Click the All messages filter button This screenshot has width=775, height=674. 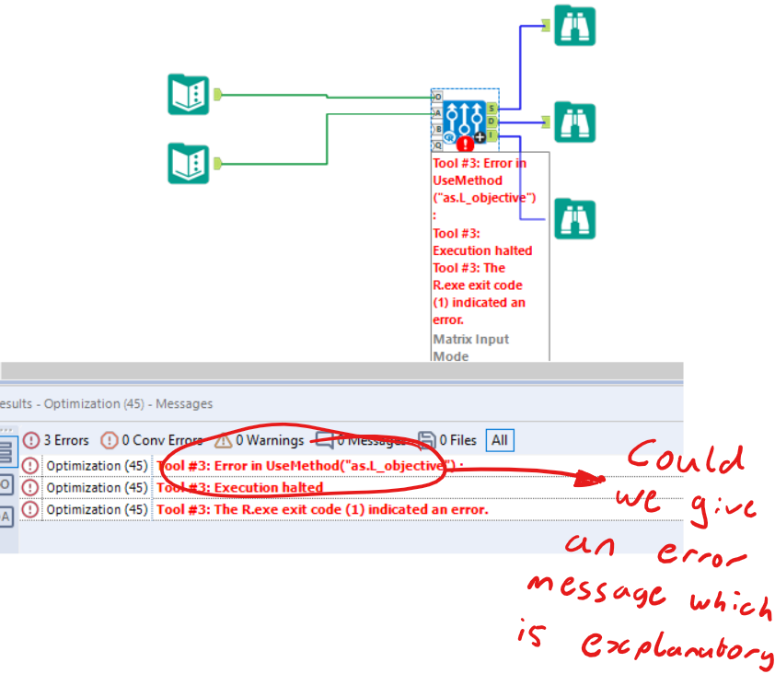click(x=499, y=440)
